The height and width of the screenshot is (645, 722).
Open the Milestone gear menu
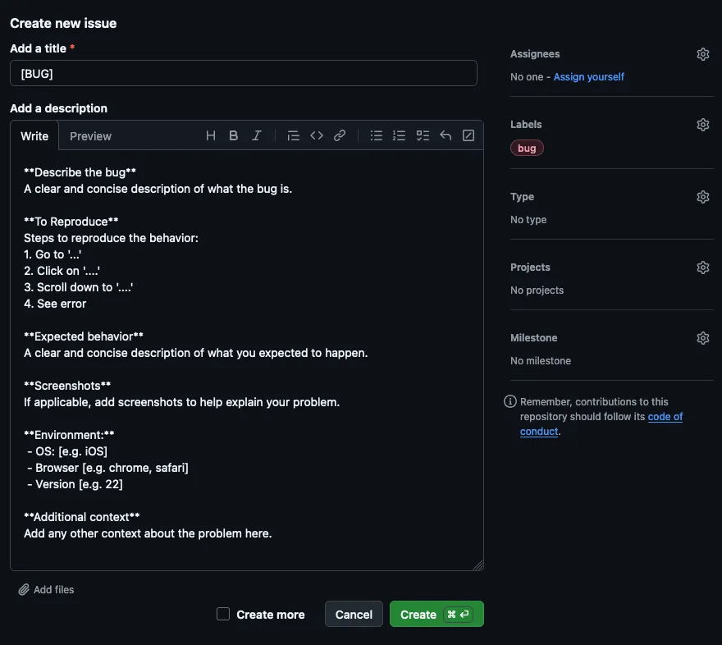703,338
